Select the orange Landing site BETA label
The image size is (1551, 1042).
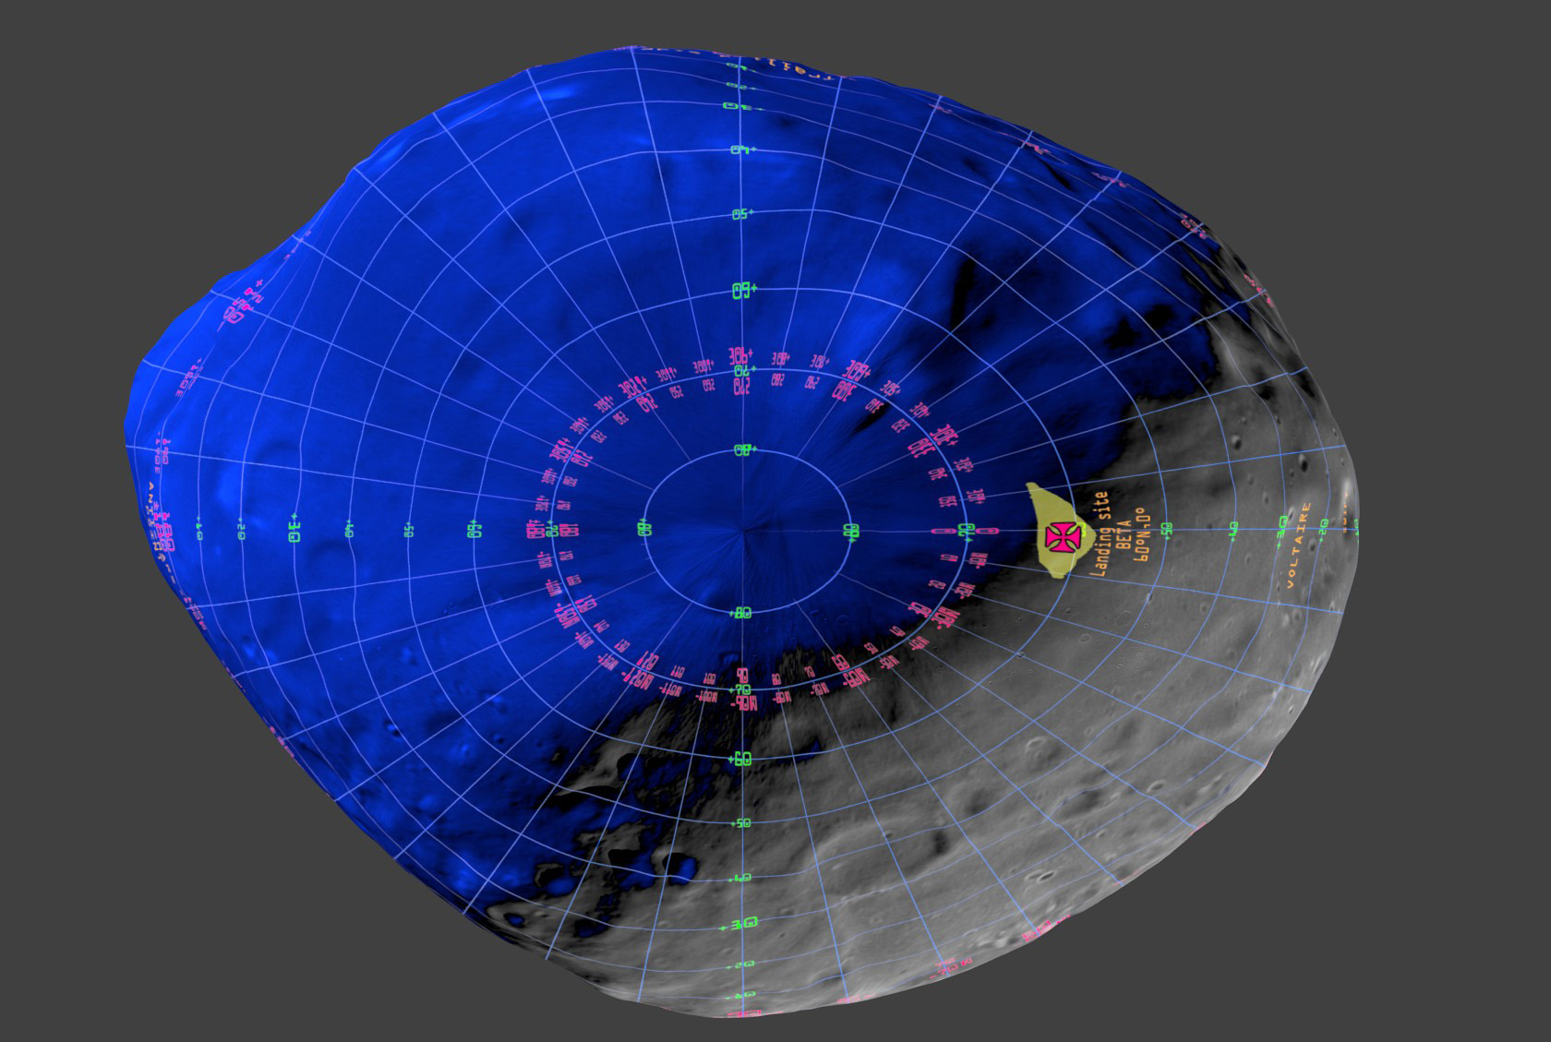pyautogui.click(x=1112, y=534)
